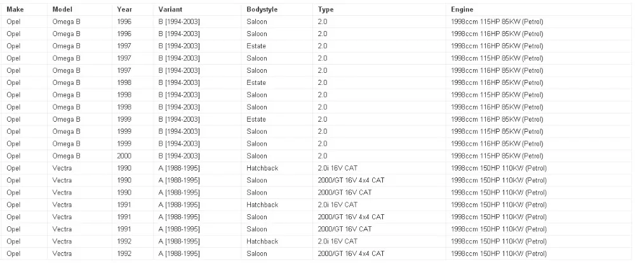Click the Type column header

pos(326,10)
